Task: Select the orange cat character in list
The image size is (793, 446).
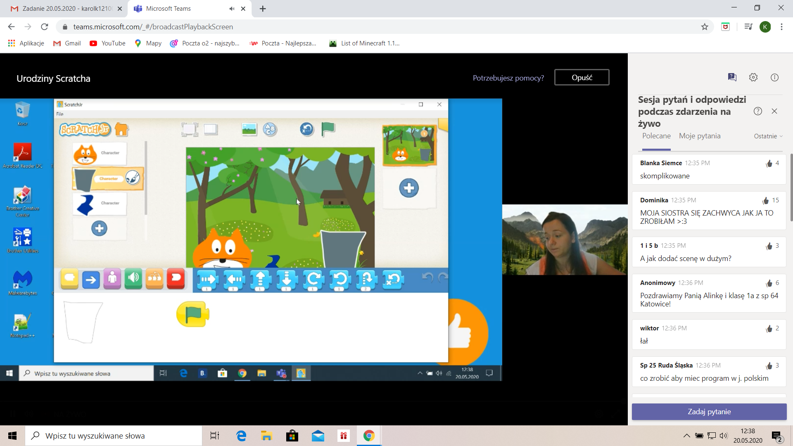Action: (100, 154)
